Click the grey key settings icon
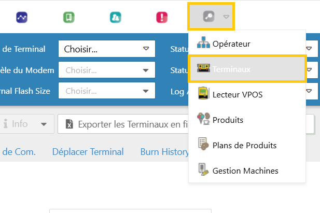Image resolution: width=320 pixels, height=213 pixels. 208,17
